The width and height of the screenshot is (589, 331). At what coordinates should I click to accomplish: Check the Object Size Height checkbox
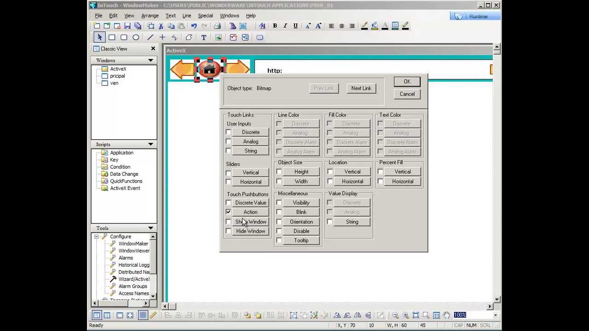click(x=279, y=172)
